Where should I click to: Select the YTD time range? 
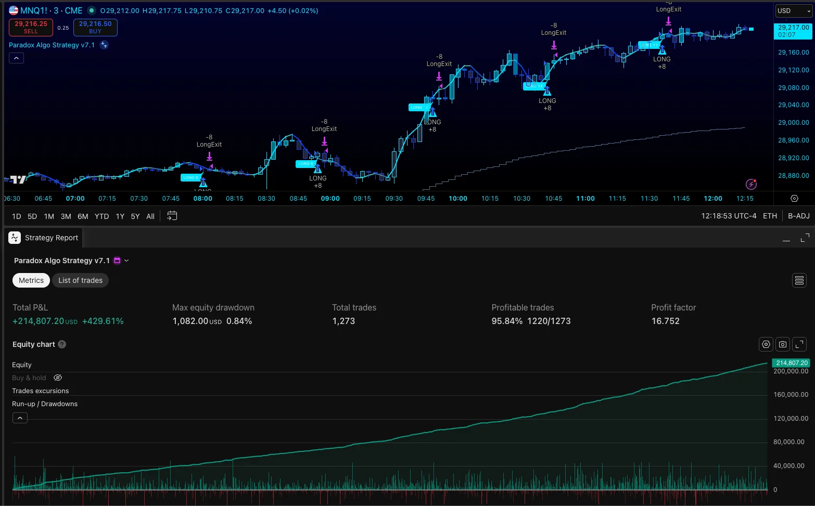click(101, 216)
